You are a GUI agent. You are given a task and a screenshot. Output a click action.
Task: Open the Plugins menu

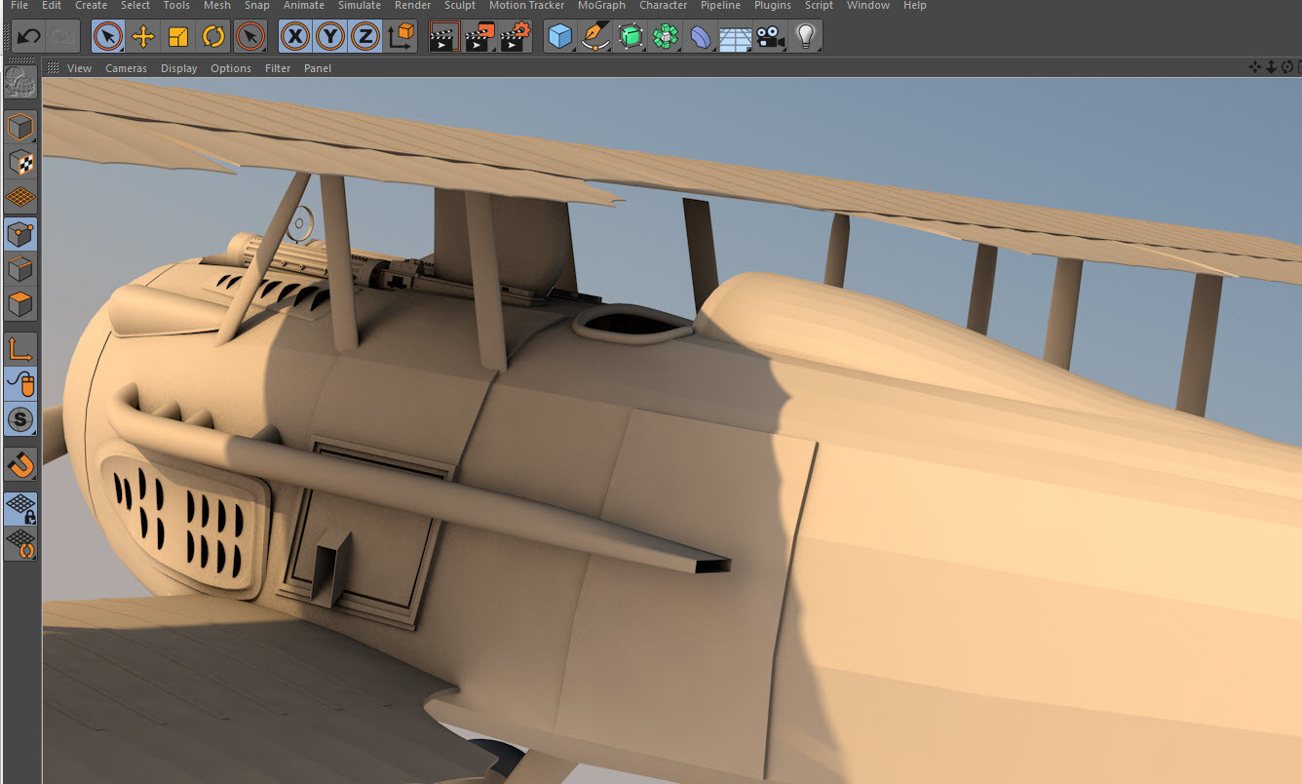pyautogui.click(x=773, y=6)
